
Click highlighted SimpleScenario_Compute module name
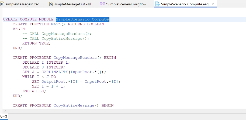click(x=82, y=19)
